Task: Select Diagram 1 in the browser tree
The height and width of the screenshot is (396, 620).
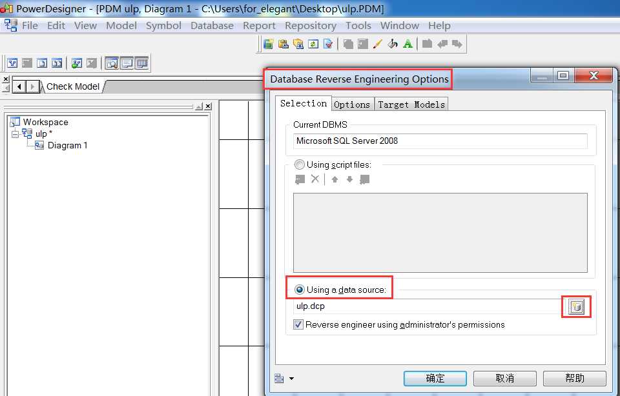Action: coord(67,145)
